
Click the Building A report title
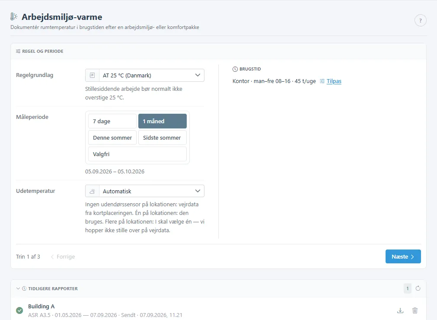pos(41,306)
